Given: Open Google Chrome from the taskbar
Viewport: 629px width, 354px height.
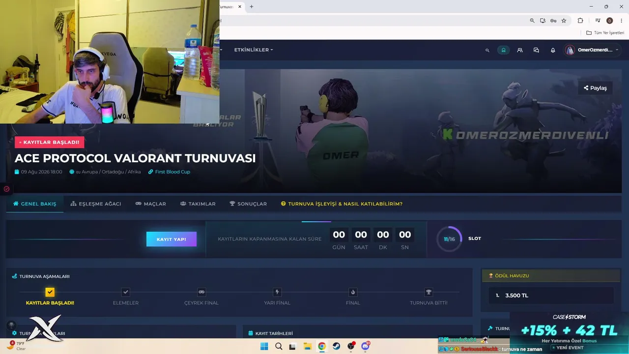Looking at the screenshot, I should (x=321, y=346).
